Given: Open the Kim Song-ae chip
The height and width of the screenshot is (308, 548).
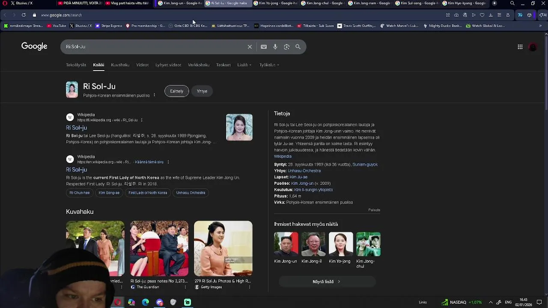Looking at the screenshot, I should coord(109,193).
